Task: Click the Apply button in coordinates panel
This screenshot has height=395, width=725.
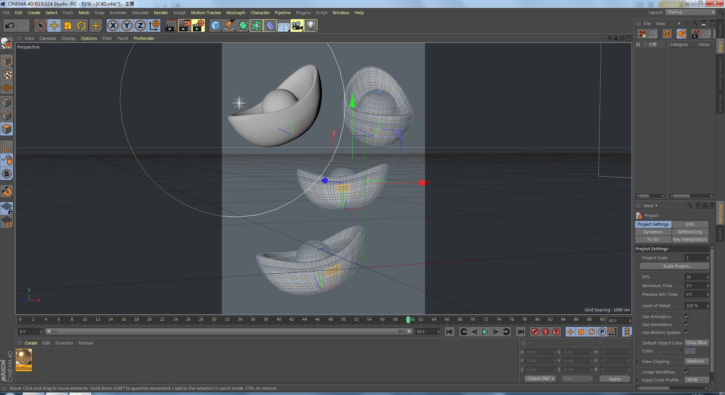Action: pos(614,379)
